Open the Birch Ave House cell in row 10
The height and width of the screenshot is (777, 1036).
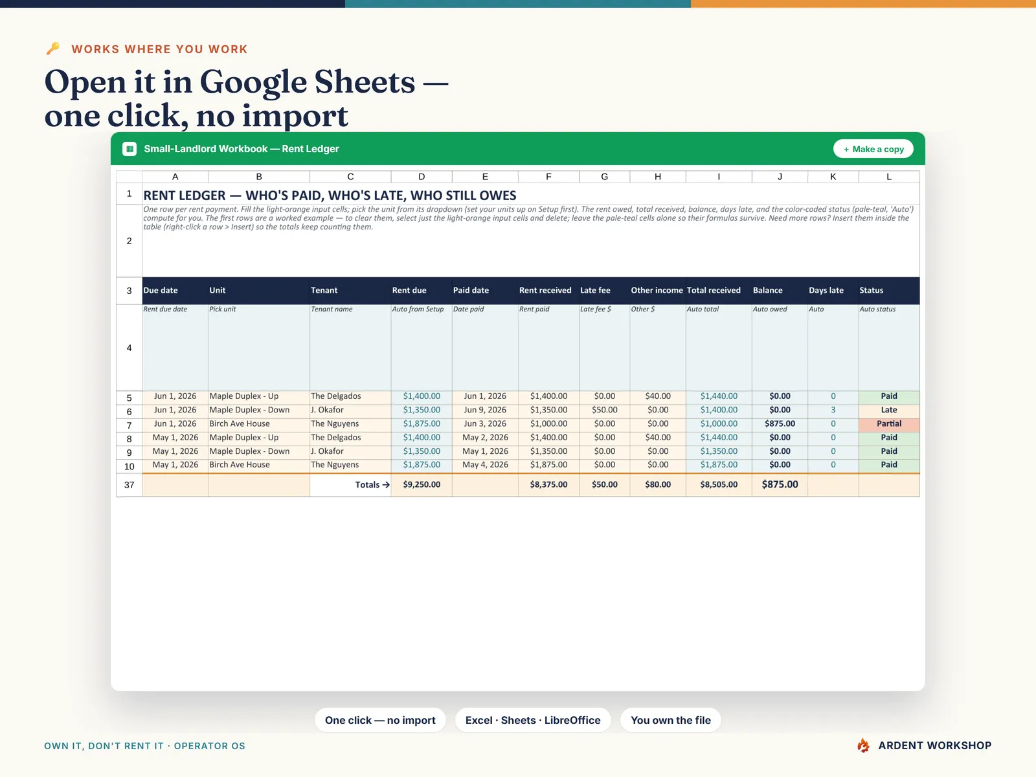click(x=259, y=465)
